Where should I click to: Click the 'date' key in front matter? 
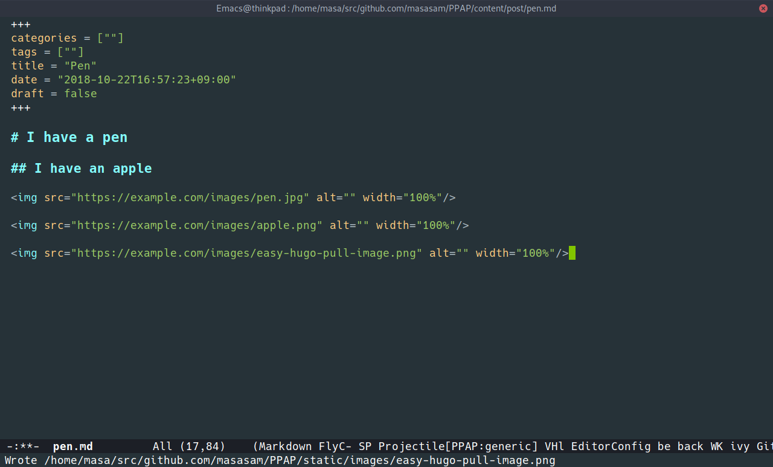click(24, 80)
